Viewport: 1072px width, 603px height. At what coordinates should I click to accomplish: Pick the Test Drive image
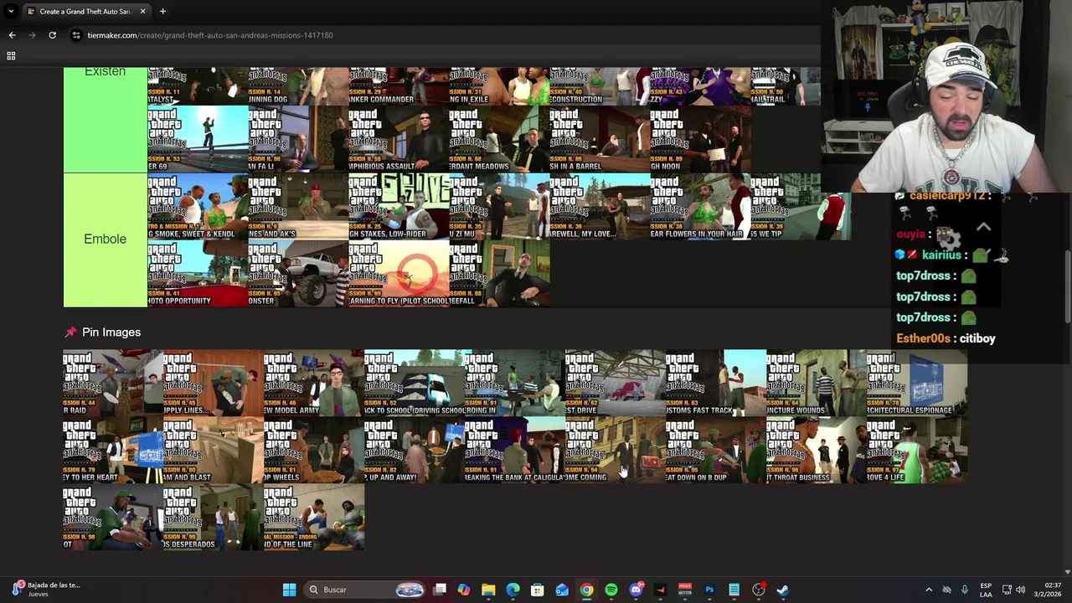[x=616, y=383]
